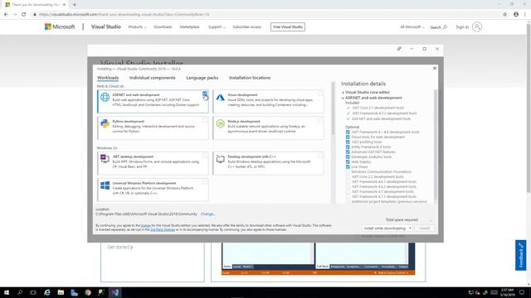
Task: Switch to the Individual components tab
Action: (153, 78)
